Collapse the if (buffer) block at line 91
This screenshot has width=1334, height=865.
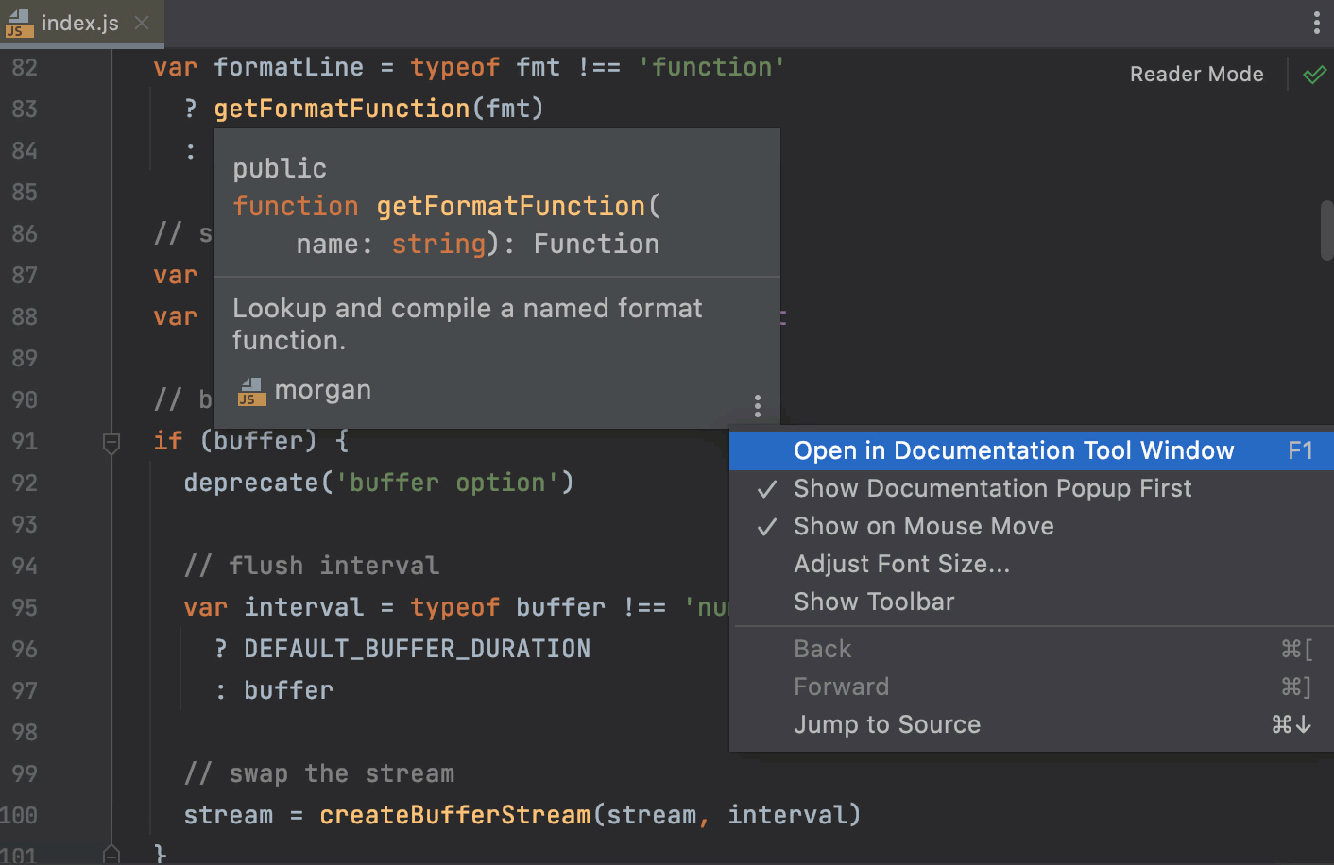point(111,442)
